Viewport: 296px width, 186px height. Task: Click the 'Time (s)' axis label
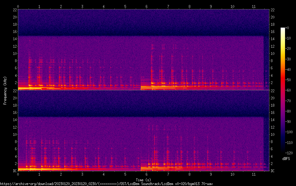[143, 180]
